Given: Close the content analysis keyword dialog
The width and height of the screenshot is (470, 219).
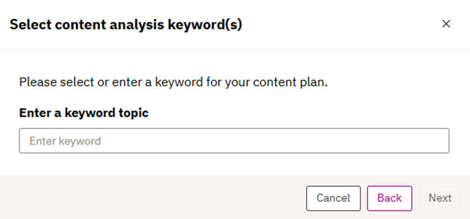Looking at the screenshot, I should coord(446,24).
